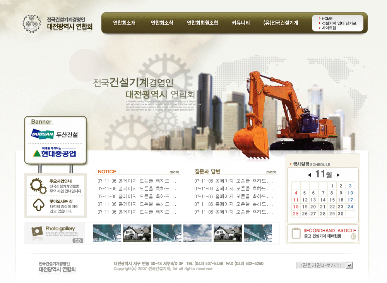This screenshot has width=387, height=283.
Task: Click the gear icon beside 주요사업안내
Action: click(38, 186)
